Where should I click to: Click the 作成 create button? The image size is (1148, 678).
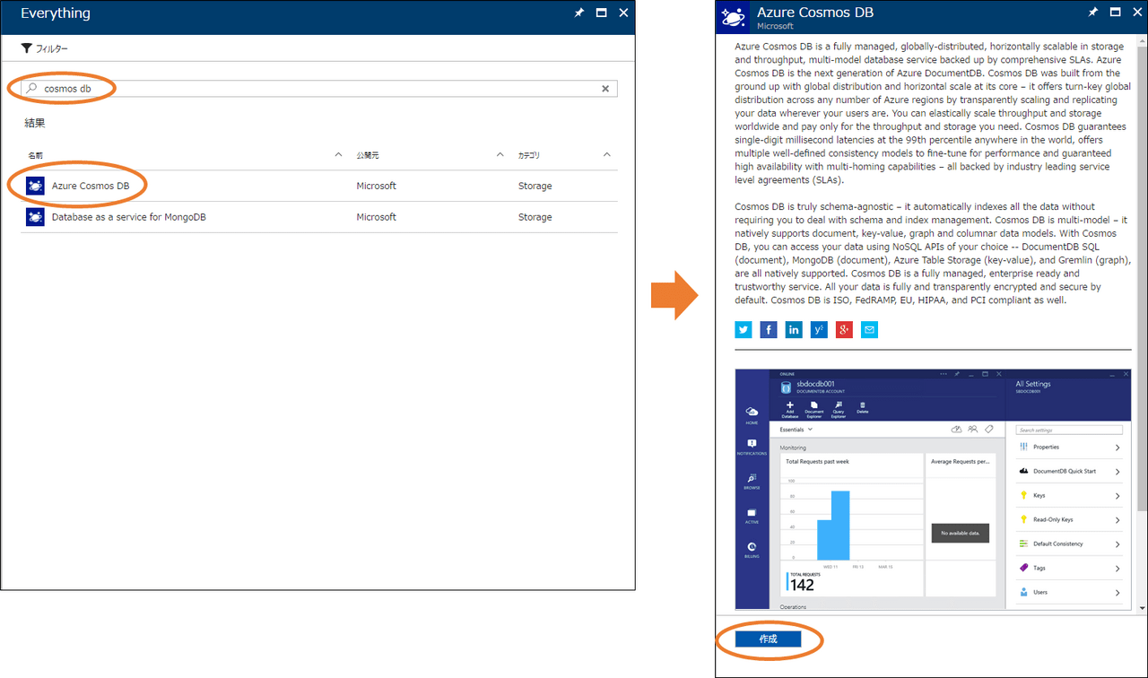pyautogui.click(x=768, y=639)
